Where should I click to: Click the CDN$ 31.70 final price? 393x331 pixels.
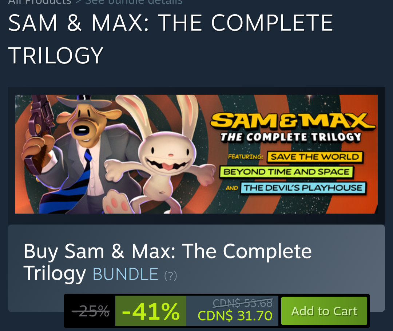(235, 316)
